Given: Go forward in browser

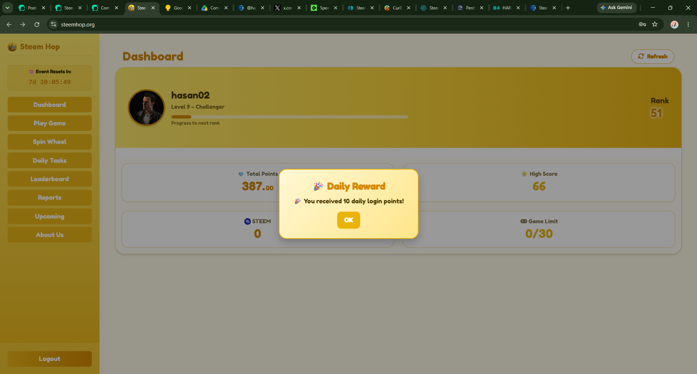Looking at the screenshot, I should click(x=23, y=24).
